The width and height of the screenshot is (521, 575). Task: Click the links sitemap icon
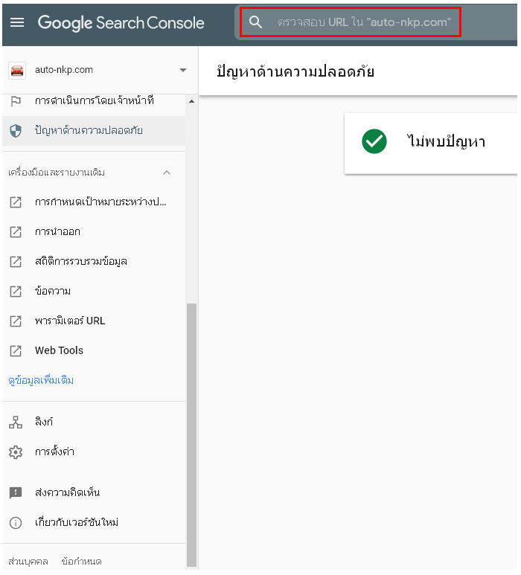[x=16, y=422]
